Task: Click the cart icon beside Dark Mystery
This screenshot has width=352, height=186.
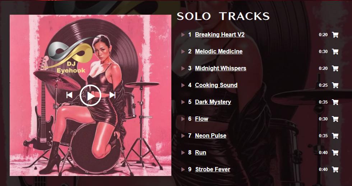Action: (x=335, y=102)
